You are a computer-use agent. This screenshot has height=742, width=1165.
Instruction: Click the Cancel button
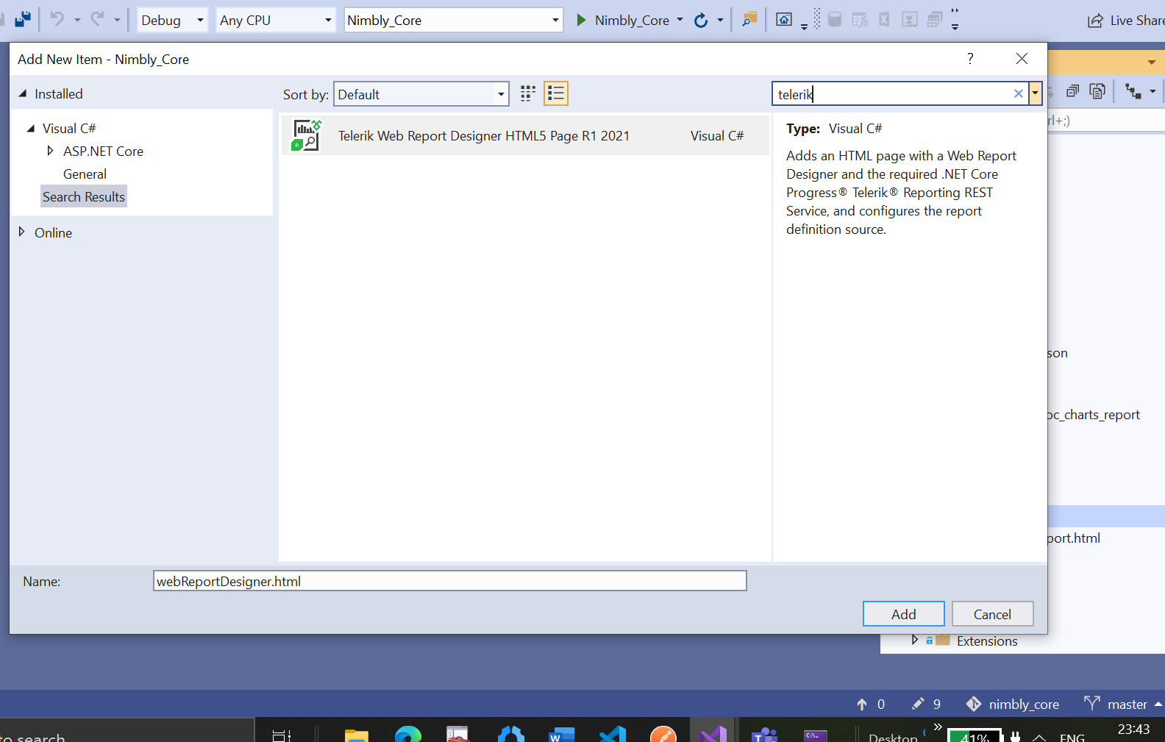pos(992,614)
